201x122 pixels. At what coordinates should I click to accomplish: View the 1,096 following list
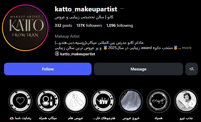119,25
